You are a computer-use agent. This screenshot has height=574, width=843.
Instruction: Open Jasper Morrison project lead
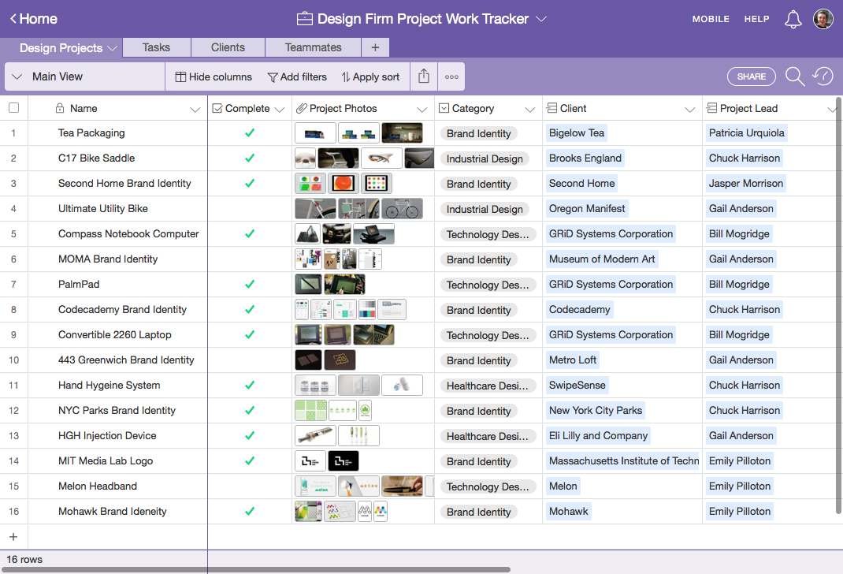[745, 184]
